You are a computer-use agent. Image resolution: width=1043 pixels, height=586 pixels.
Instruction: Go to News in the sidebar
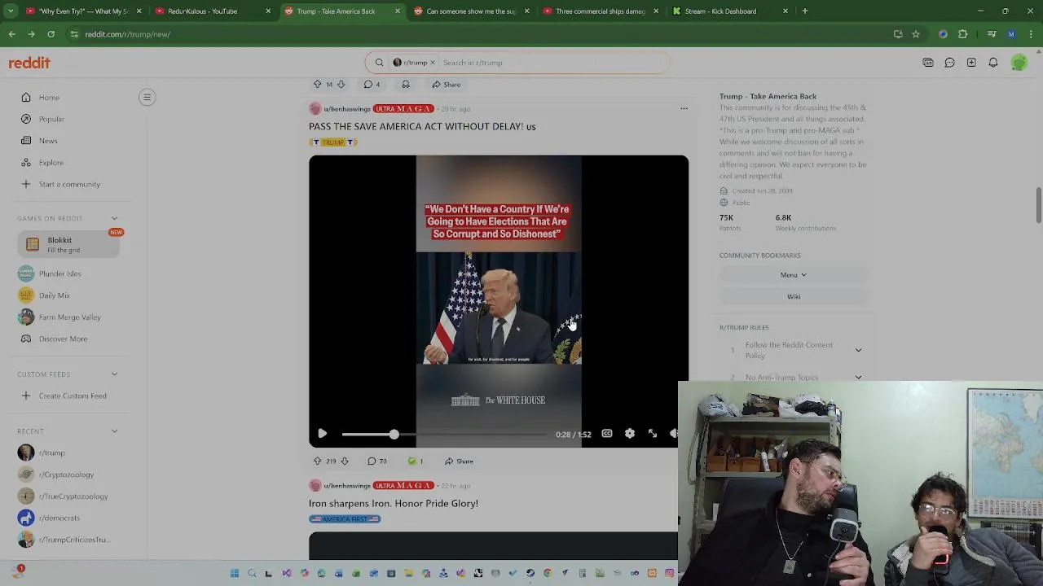(48, 141)
